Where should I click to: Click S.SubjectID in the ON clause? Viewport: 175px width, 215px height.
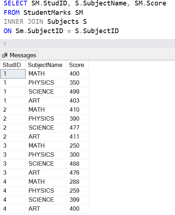(x=97, y=31)
